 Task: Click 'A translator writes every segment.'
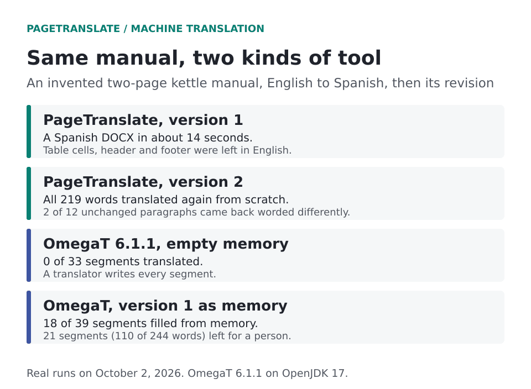[x=129, y=274]
